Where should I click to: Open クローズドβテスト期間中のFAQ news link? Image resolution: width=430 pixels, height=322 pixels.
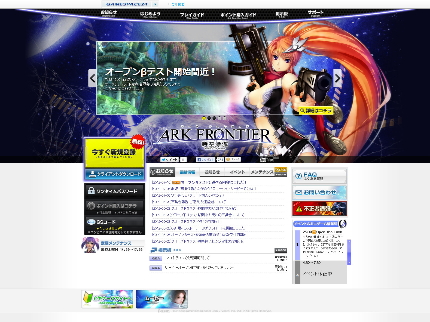tap(203, 208)
